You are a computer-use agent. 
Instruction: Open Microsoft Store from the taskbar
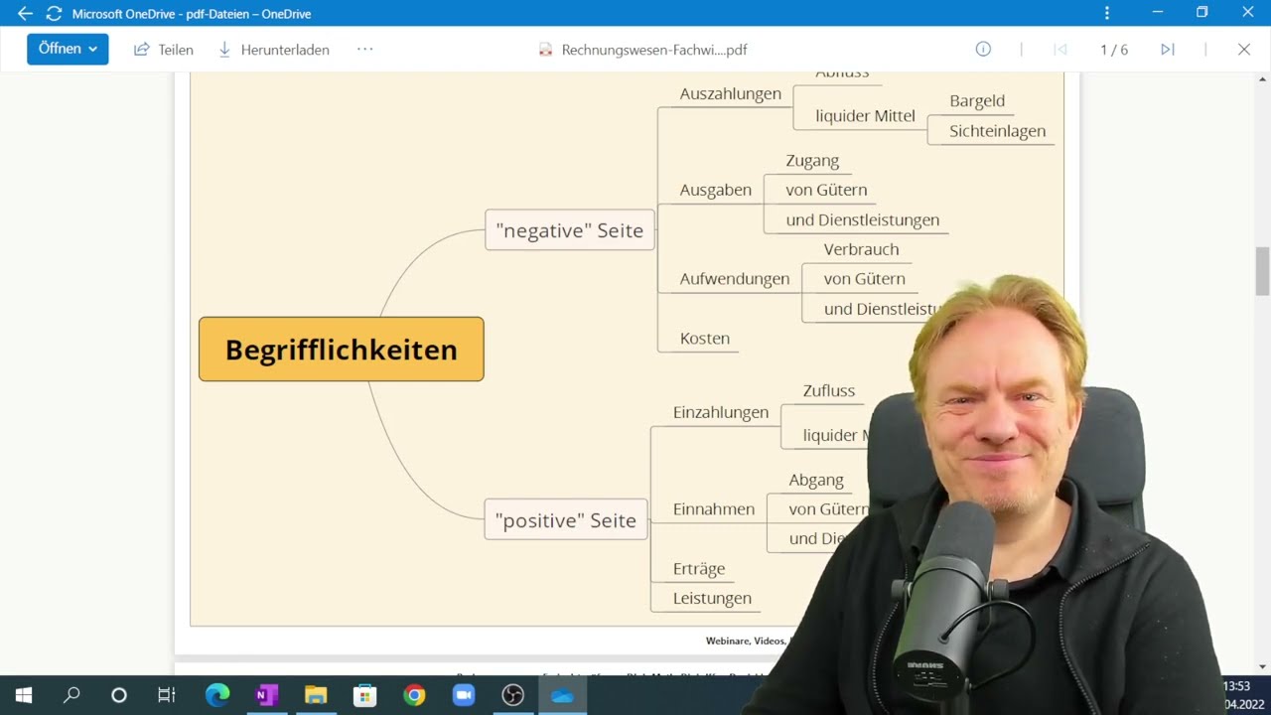tap(365, 695)
